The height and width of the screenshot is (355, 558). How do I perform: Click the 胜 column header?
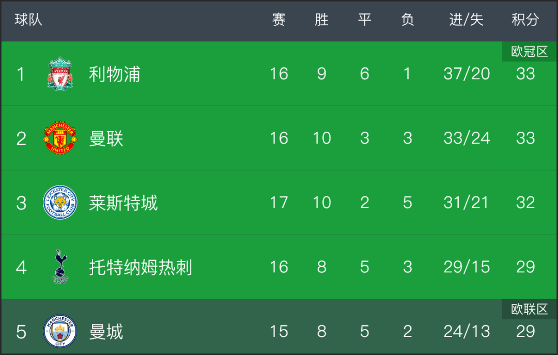[321, 20]
